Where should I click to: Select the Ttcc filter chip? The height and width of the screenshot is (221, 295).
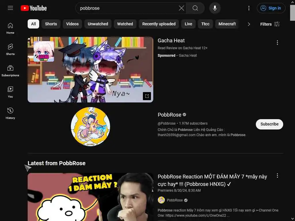pyautogui.click(x=205, y=24)
